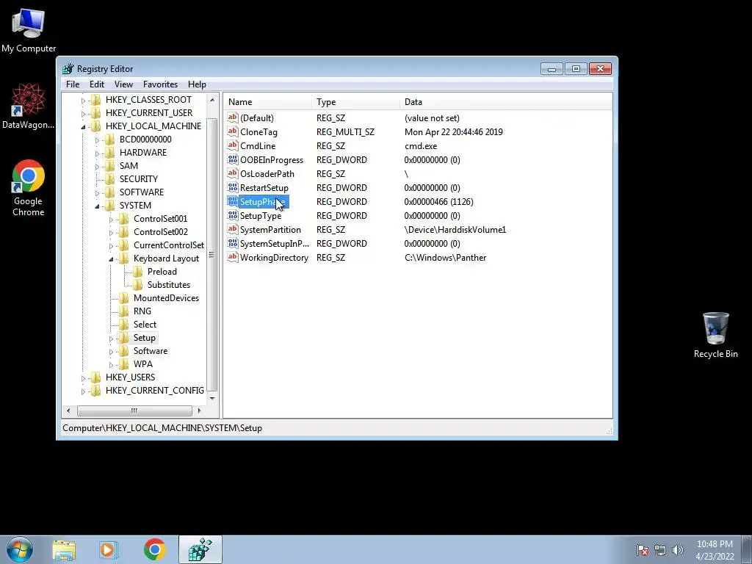Click the Action Center flag tray icon
752x564 pixels.
(x=643, y=550)
